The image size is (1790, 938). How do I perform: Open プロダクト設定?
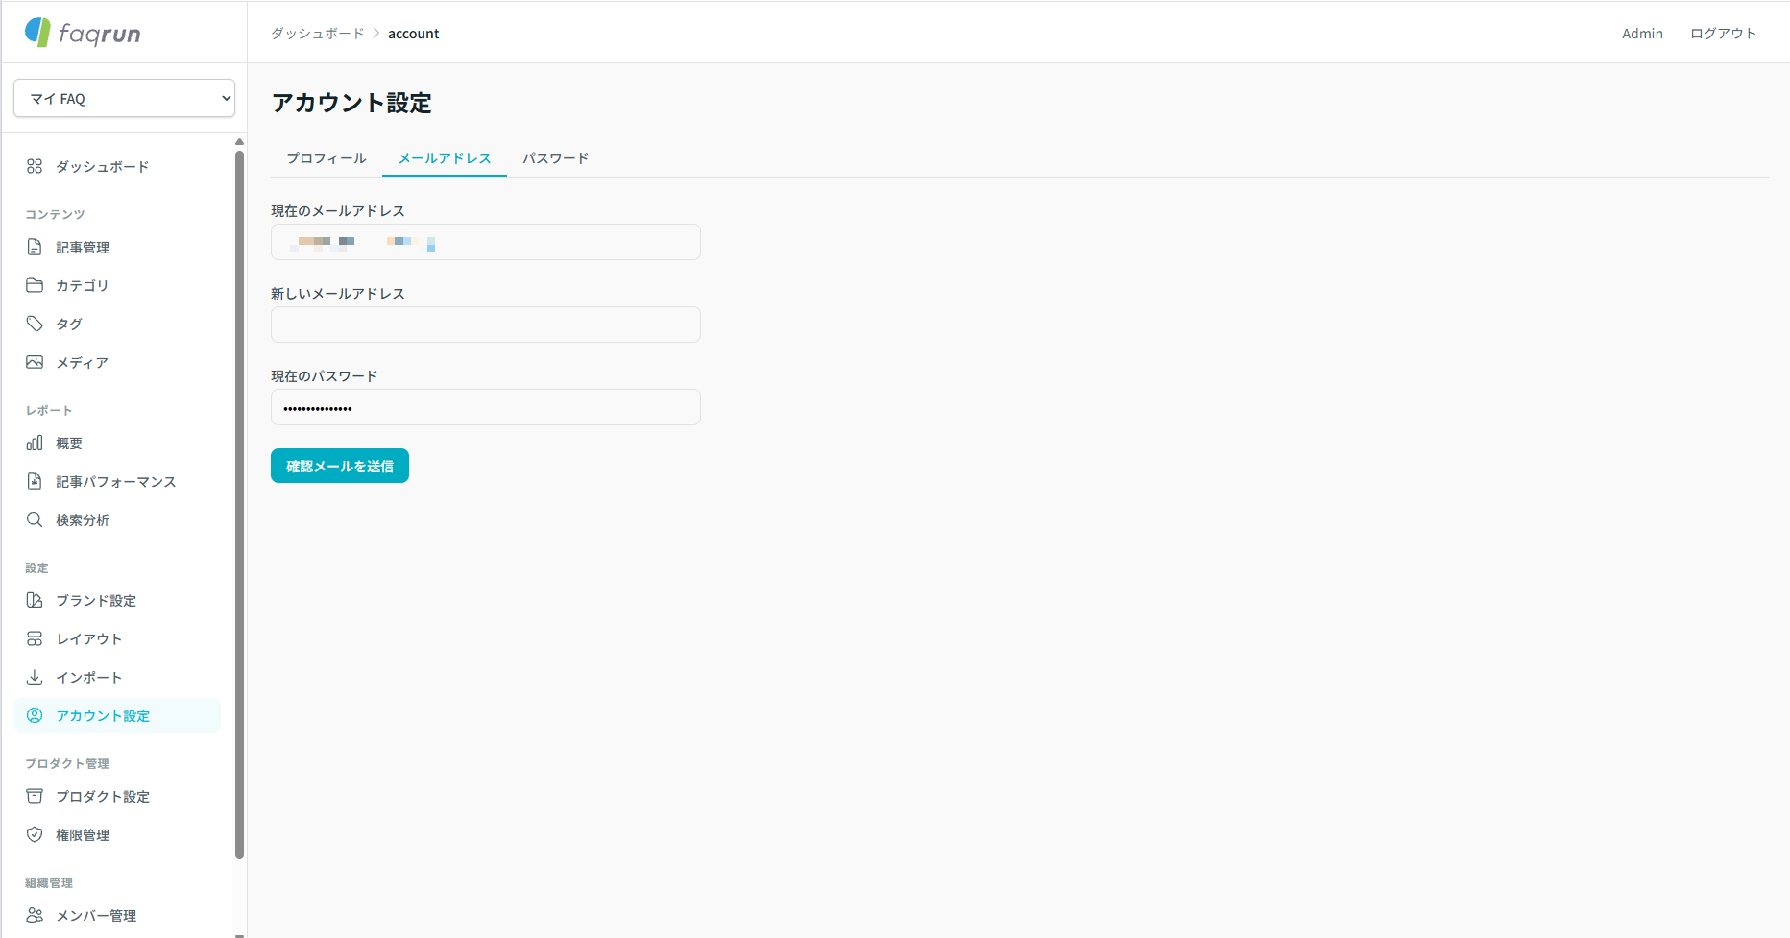(x=117, y=796)
